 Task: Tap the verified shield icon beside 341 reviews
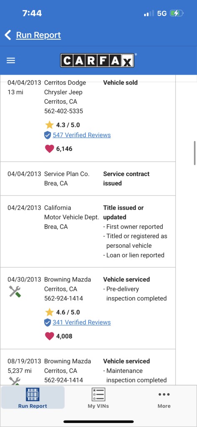pyautogui.click(x=47, y=323)
